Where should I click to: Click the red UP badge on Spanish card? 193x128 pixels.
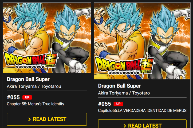pos(118,104)
